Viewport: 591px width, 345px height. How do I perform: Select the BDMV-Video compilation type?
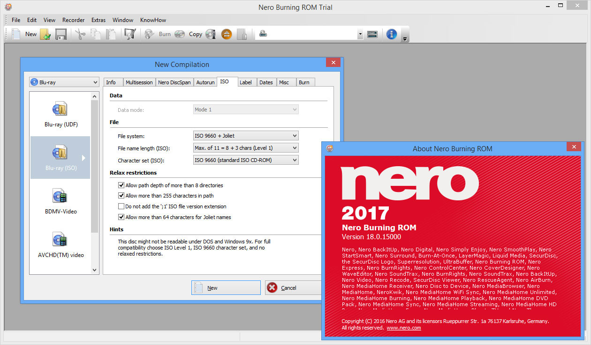(x=61, y=201)
